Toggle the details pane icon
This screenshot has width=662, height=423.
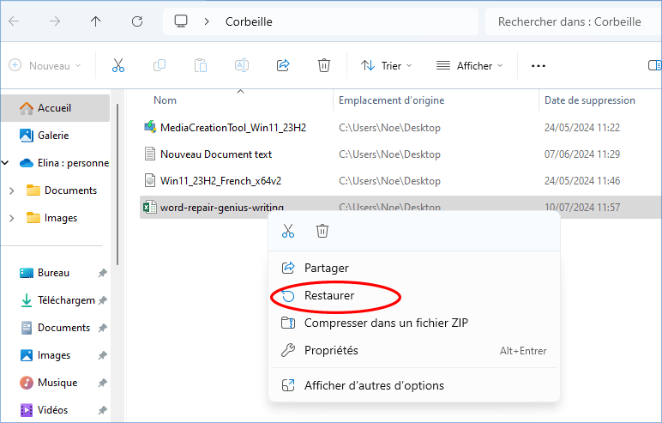(654, 65)
